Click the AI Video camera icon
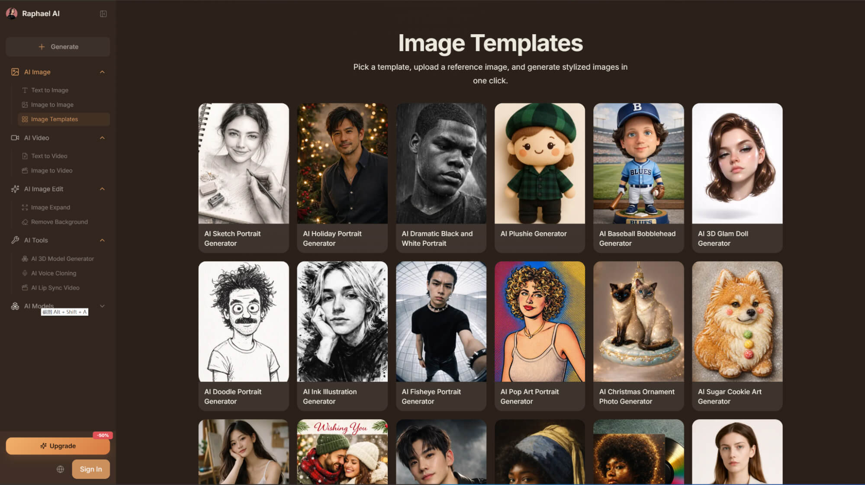865x485 pixels. point(15,138)
